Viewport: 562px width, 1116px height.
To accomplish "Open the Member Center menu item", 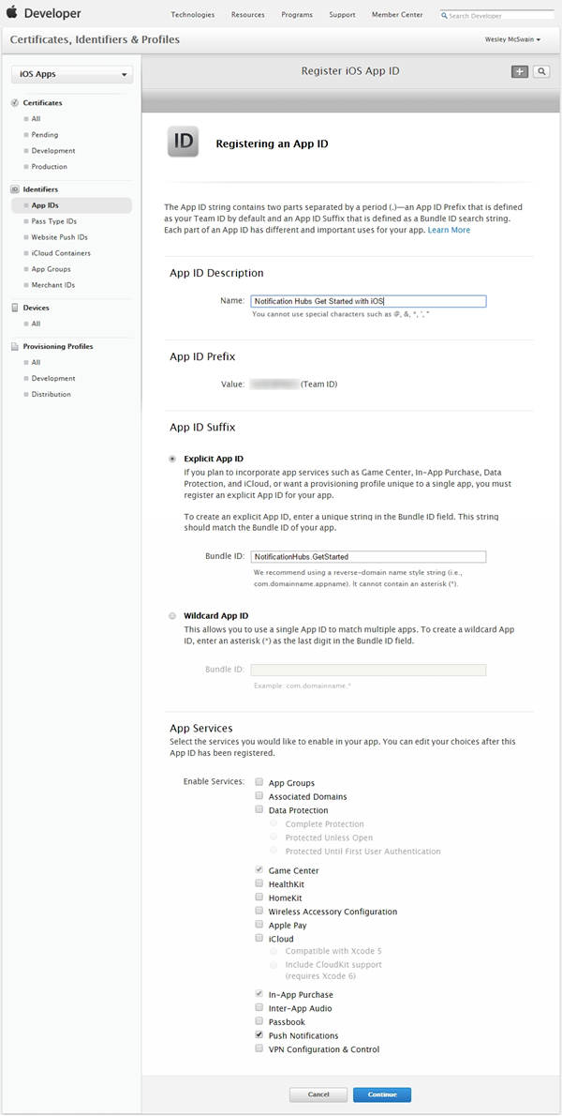I will pos(397,14).
